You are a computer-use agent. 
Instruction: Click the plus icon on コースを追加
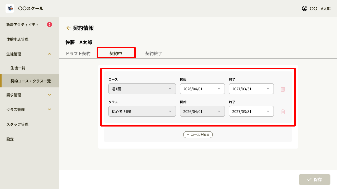coord(188,134)
